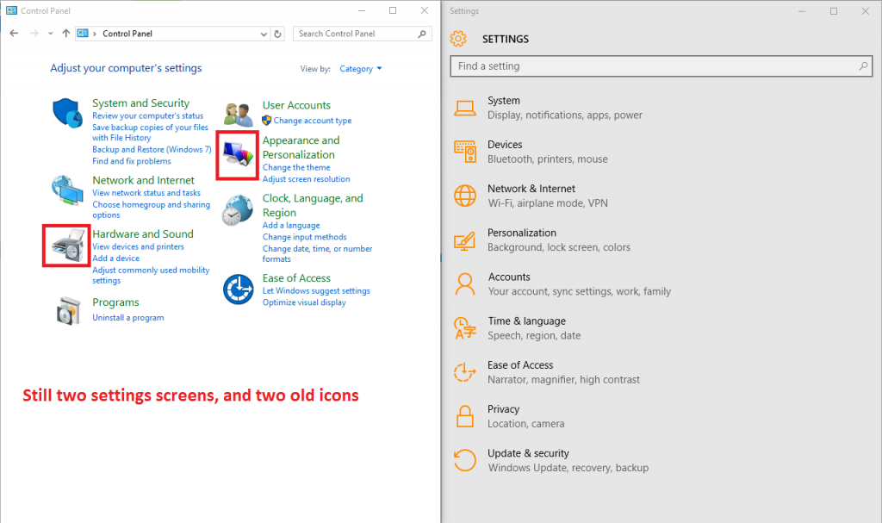Image resolution: width=882 pixels, height=523 pixels.
Task: Open Clock, Language, and Region heading
Action: pyautogui.click(x=313, y=205)
